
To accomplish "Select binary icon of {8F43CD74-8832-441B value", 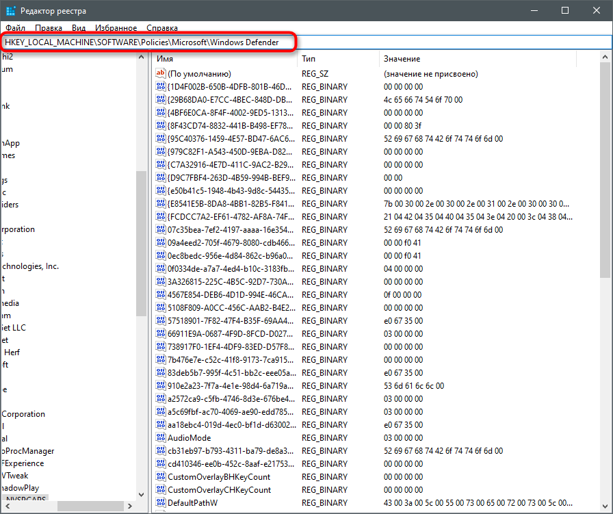I will click(160, 125).
